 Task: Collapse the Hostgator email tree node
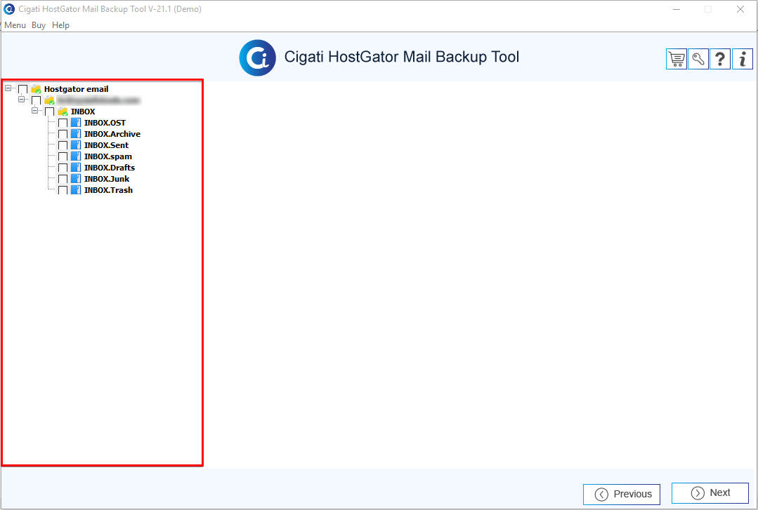pos(8,88)
